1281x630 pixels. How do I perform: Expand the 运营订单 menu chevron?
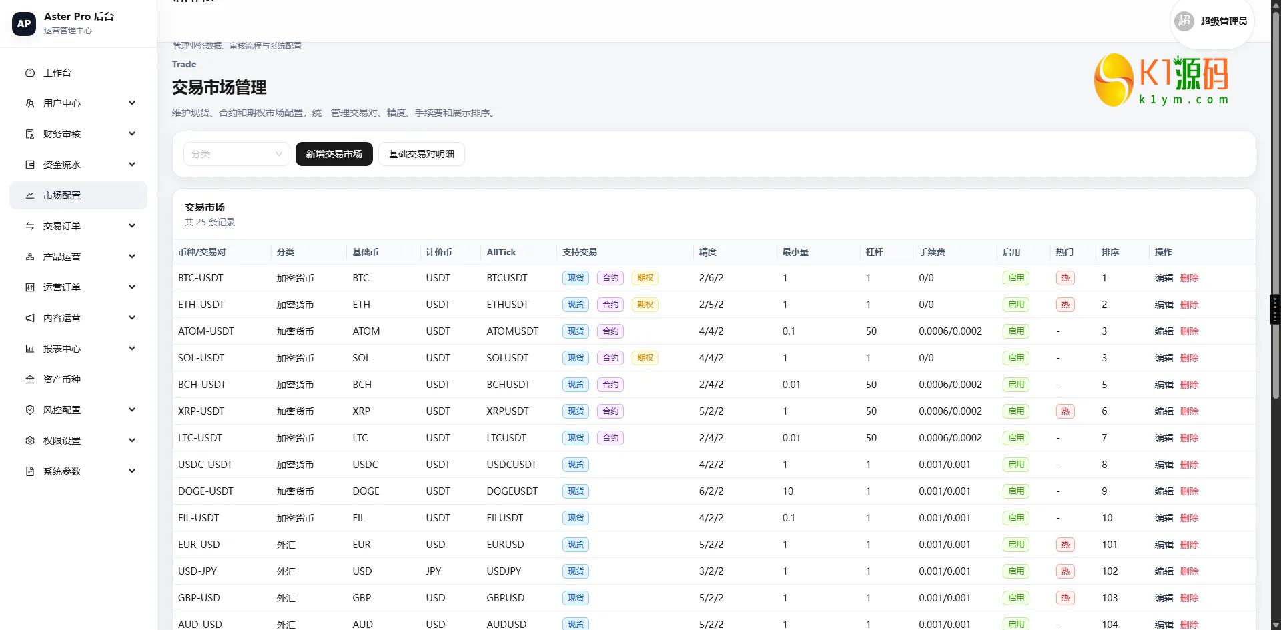[x=132, y=287]
